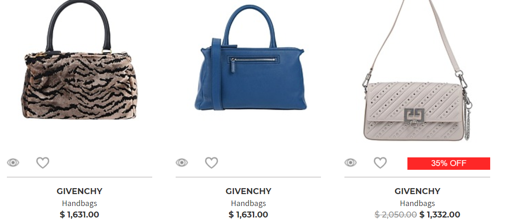Favorite the blue Givenchy handbag with heart
Image resolution: width=521 pixels, height=223 pixels.
coord(212,163)
